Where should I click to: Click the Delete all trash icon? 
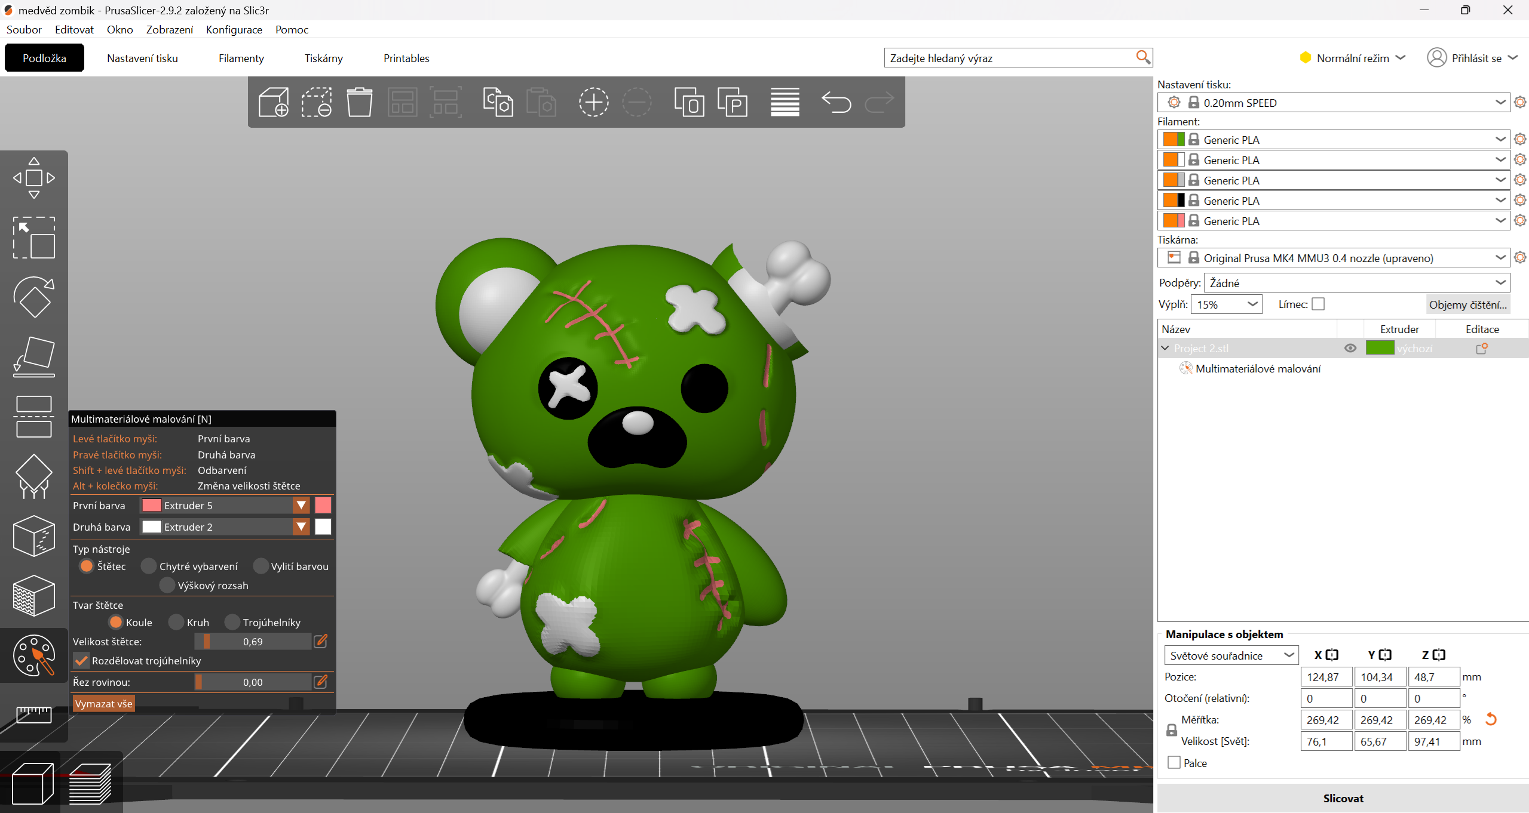(x=360, y=102)
